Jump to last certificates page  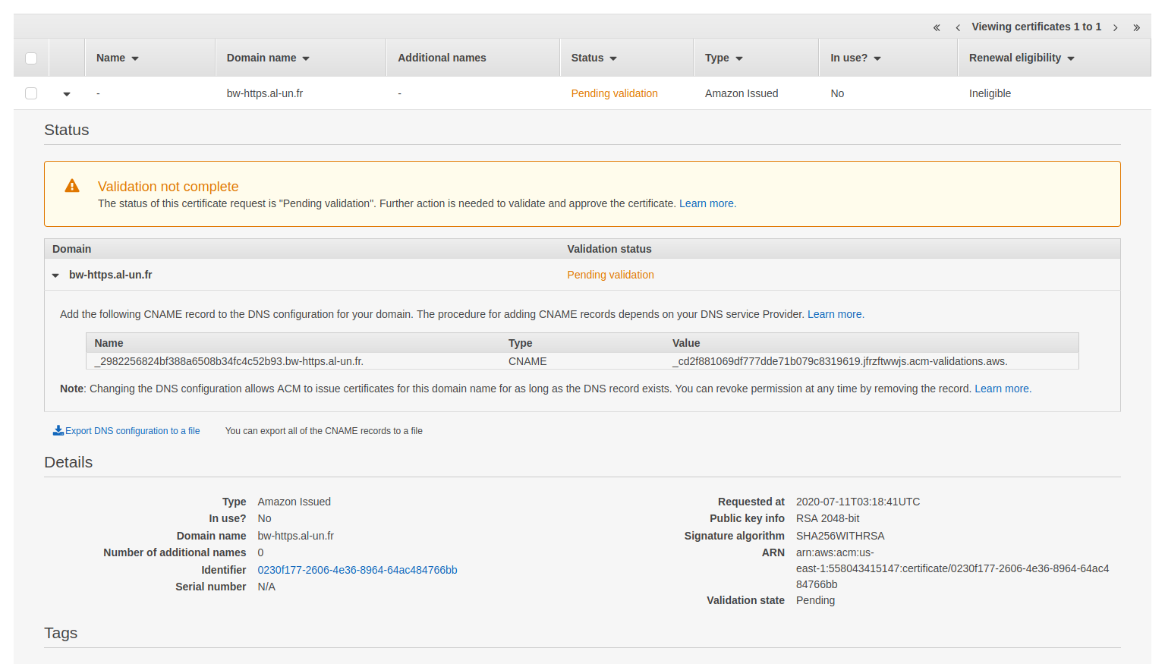coord(1136,27)
